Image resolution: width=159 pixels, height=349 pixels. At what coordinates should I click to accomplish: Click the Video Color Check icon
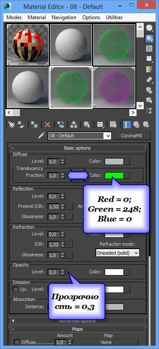(x=149, y=69)
